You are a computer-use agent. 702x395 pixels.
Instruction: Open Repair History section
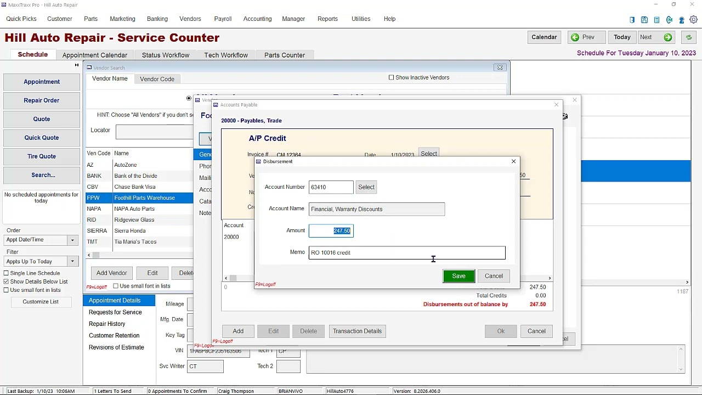point(107,324)
